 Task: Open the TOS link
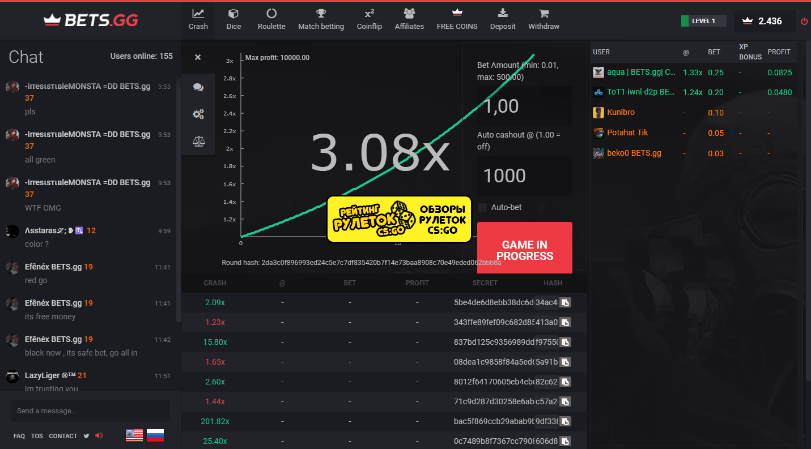[x=37, y=436]
